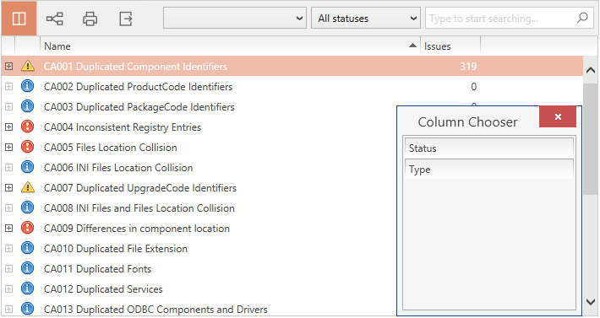The height and width of the screenshot is (318, 600).
Task: Click the export toolbar icon
Action: pyautogui.click(x=126, y=19)
